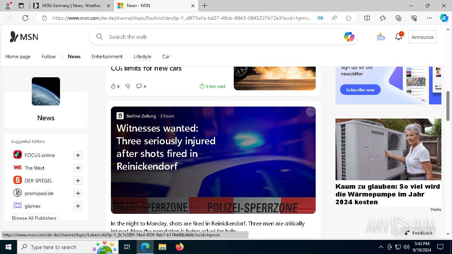
Task: Open the burning car article thumbnail
Action: pos(275,78)
